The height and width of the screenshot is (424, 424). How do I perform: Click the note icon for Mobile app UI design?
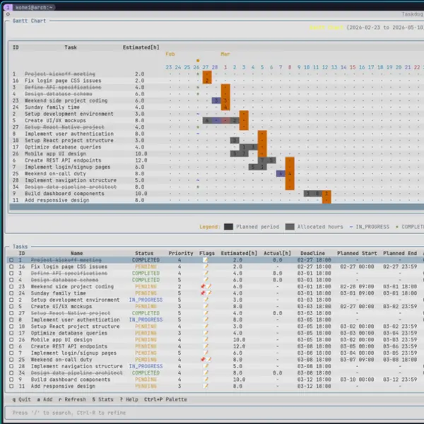click(206, 340)
